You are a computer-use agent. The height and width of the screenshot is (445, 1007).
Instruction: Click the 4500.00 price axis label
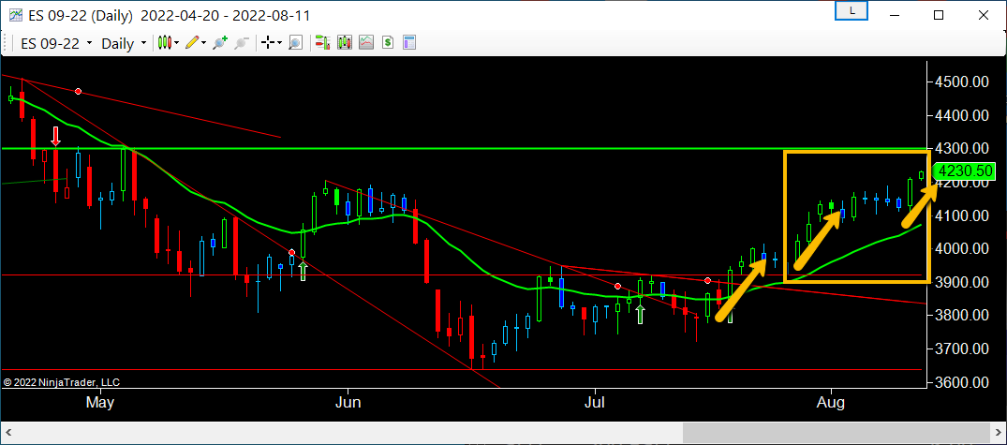964,82
